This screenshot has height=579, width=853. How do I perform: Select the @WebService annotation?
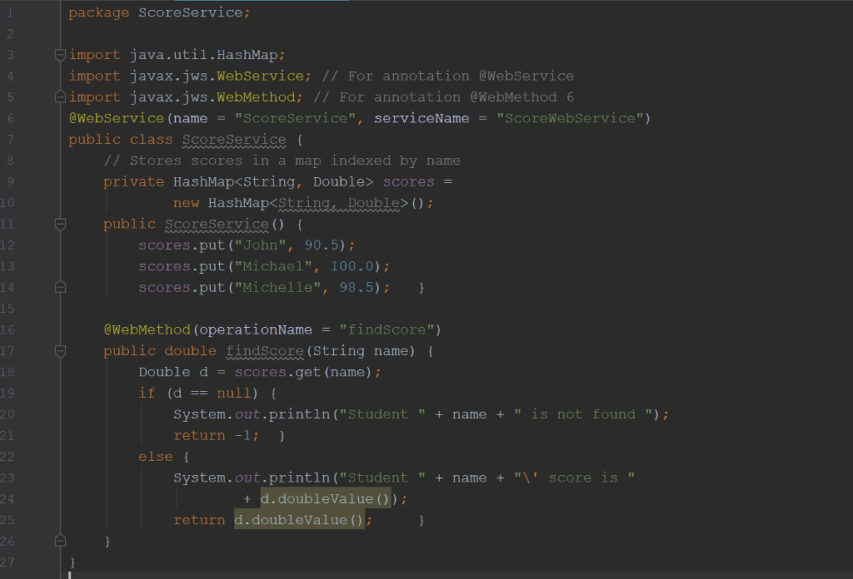[x=116, y=118]
